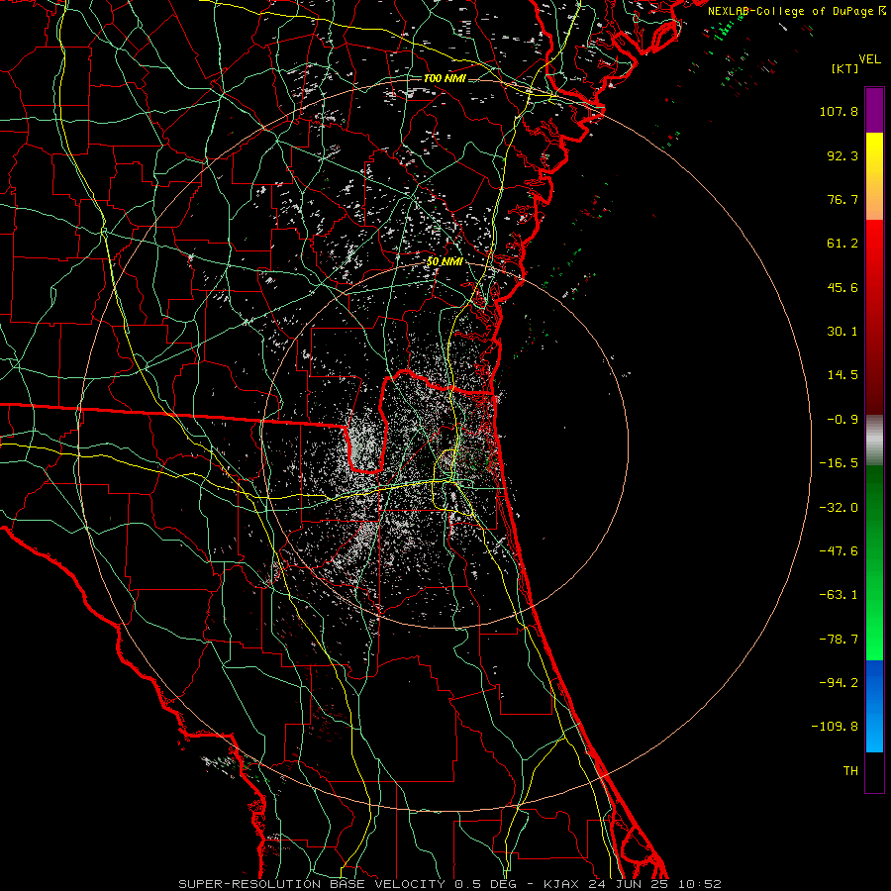Click the yellow-orange band on the velocity scale
This screenshot has width=891, height=891.
[874, 176]
